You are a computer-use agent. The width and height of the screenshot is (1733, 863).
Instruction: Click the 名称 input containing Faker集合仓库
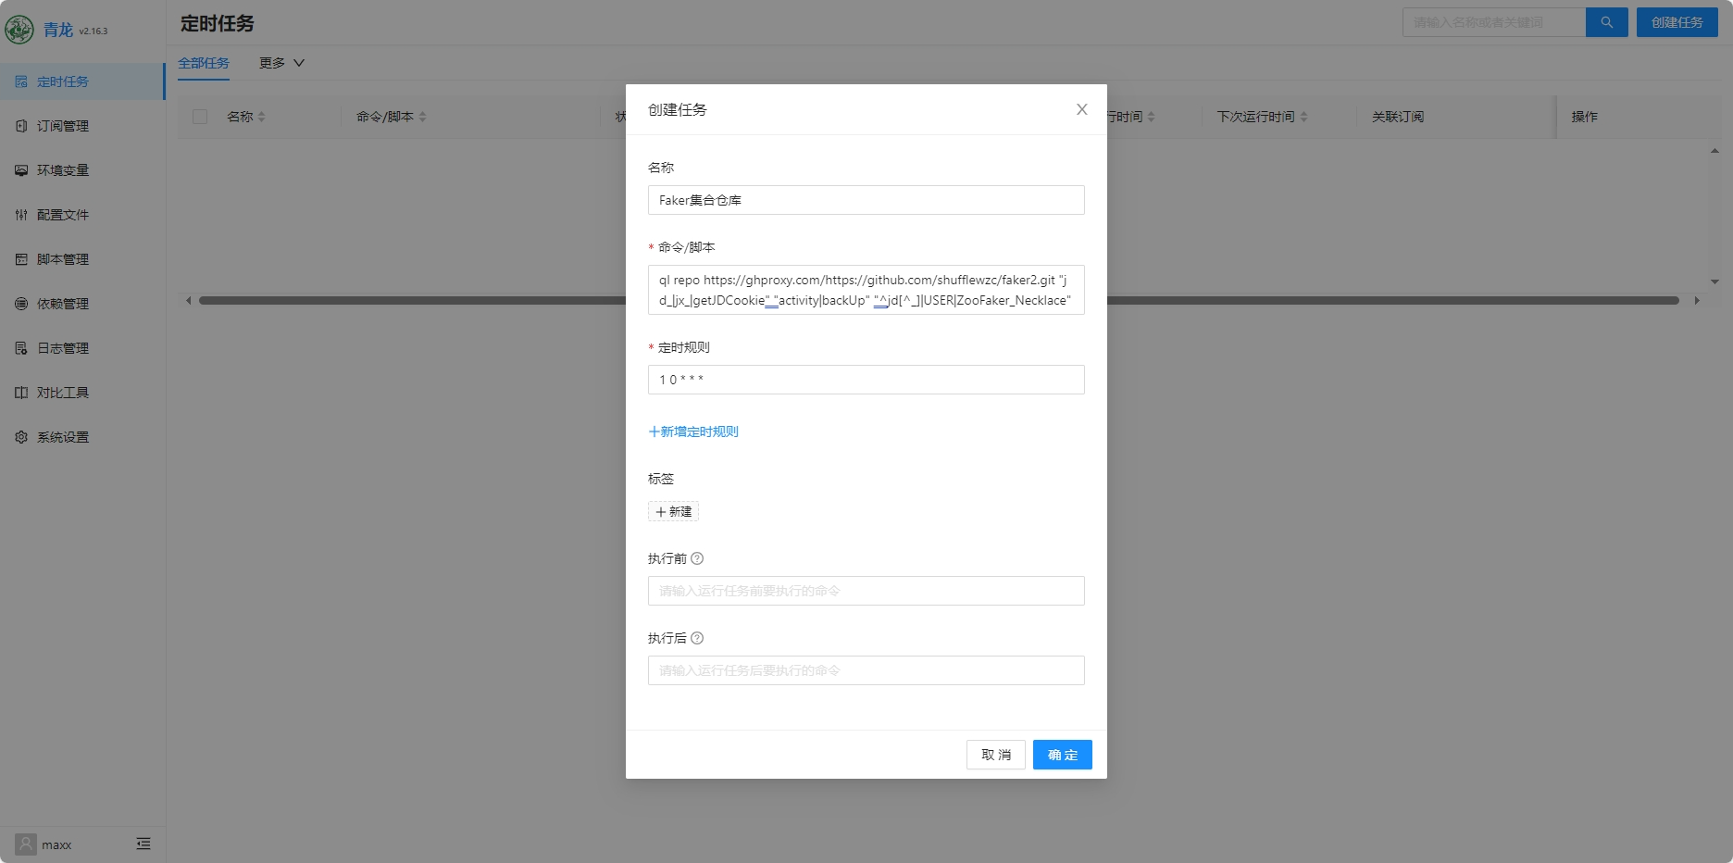click(866, 200)
